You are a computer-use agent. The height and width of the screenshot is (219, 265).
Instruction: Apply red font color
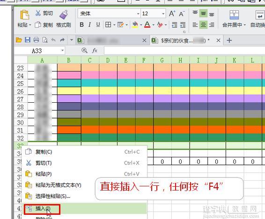[147, 25]
